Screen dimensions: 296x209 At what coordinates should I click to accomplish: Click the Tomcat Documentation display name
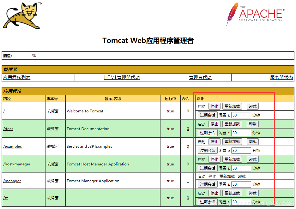pos(88,129)
